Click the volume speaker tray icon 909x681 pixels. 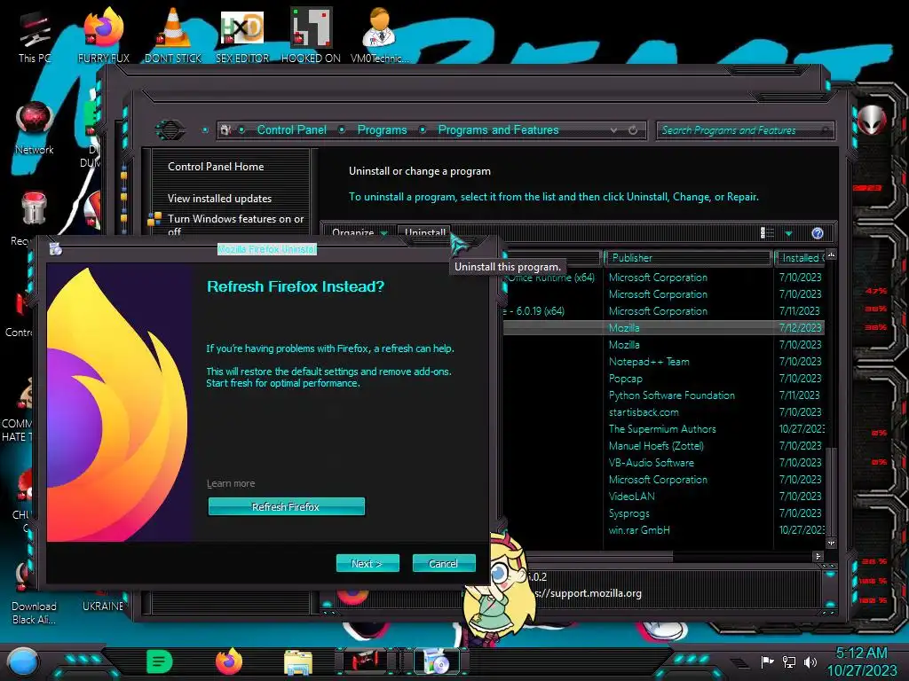[810, 661]
